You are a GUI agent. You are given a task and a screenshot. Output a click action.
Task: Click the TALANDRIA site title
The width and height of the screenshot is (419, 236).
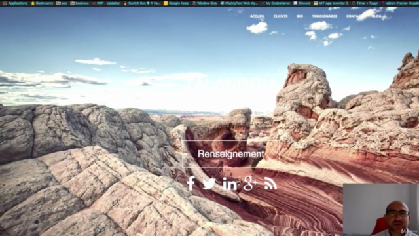point(232,84)
